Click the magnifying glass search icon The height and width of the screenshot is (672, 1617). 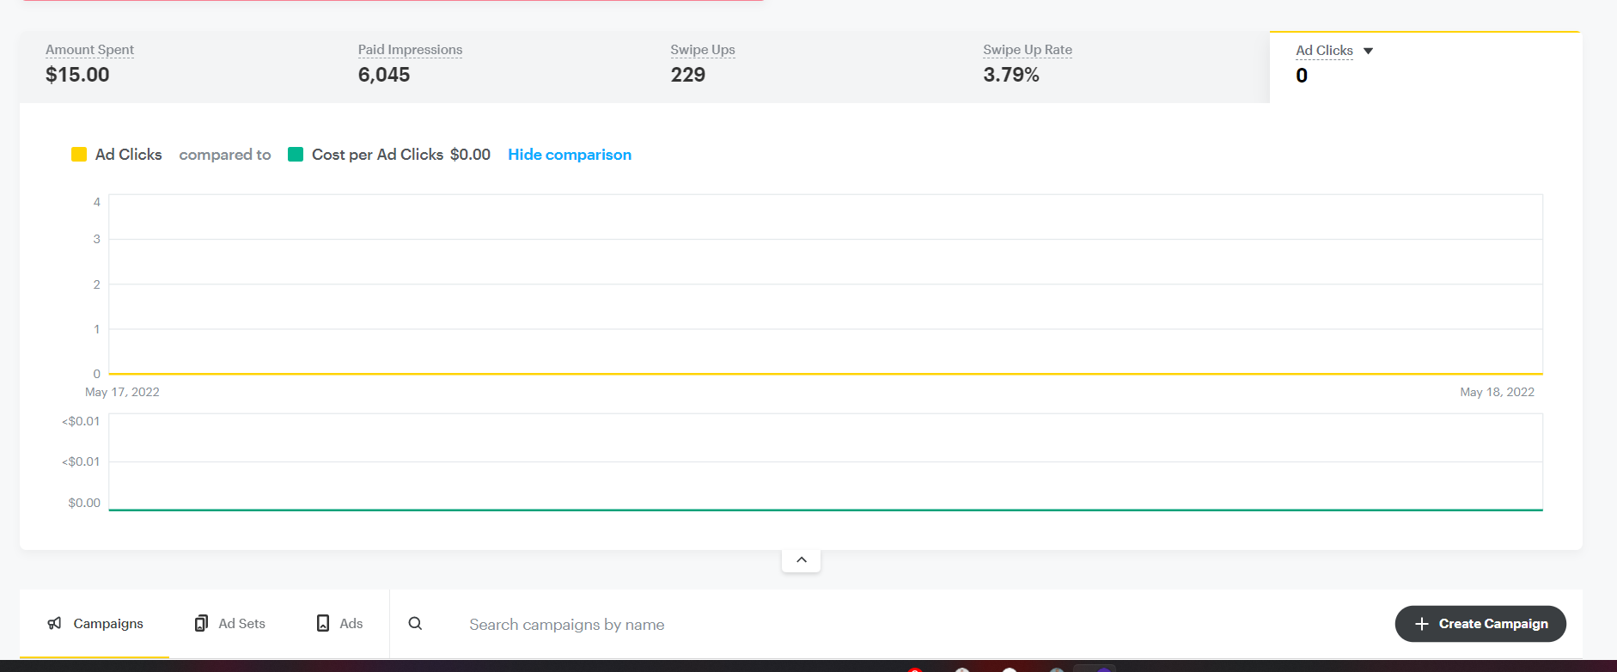(415, 624)
